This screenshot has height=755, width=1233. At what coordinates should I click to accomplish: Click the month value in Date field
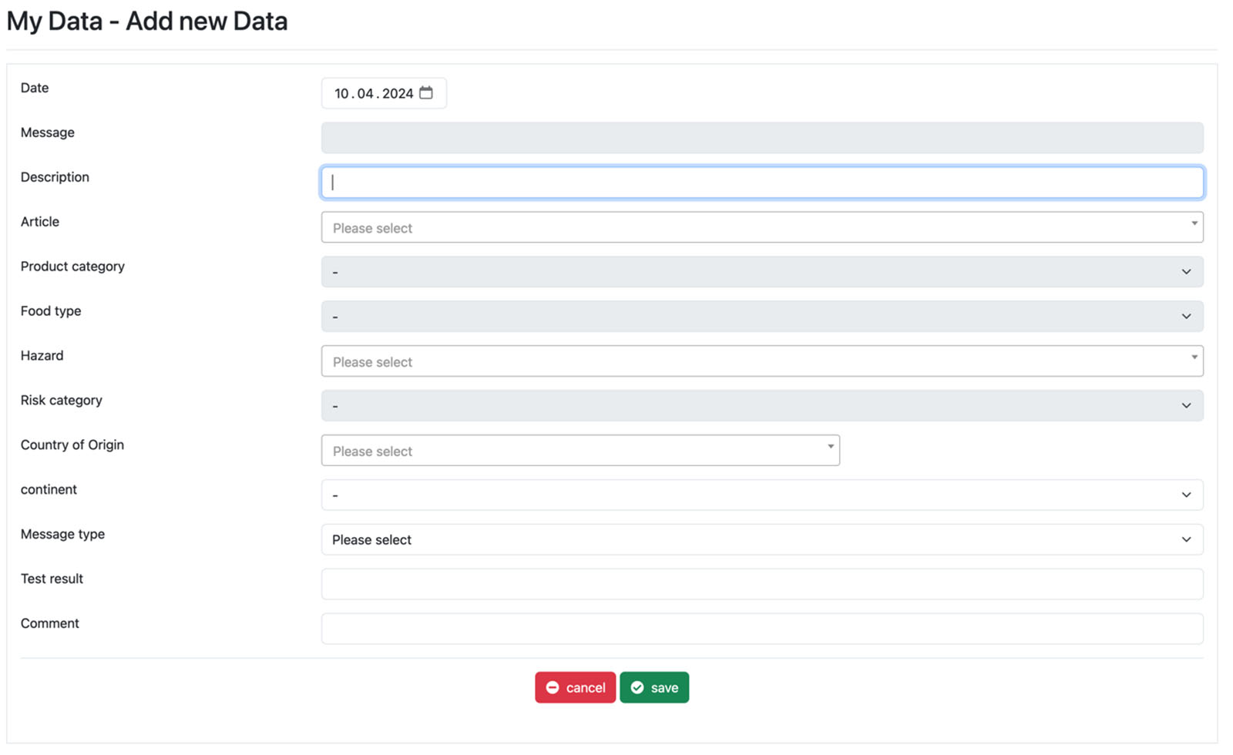pyautogui.click(x=365, y=94)
